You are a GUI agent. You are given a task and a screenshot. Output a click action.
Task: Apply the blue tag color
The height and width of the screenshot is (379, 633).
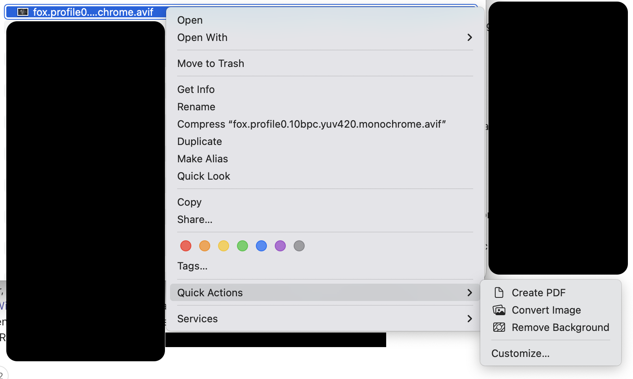coord(261,246)
